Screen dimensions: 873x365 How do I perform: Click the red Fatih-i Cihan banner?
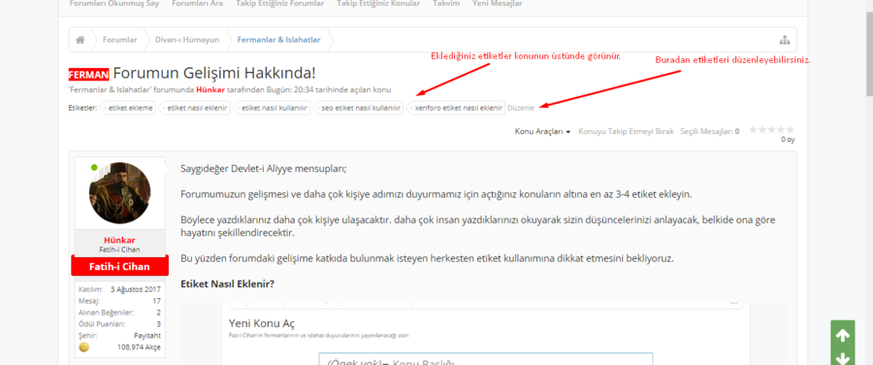click(119, 266)
